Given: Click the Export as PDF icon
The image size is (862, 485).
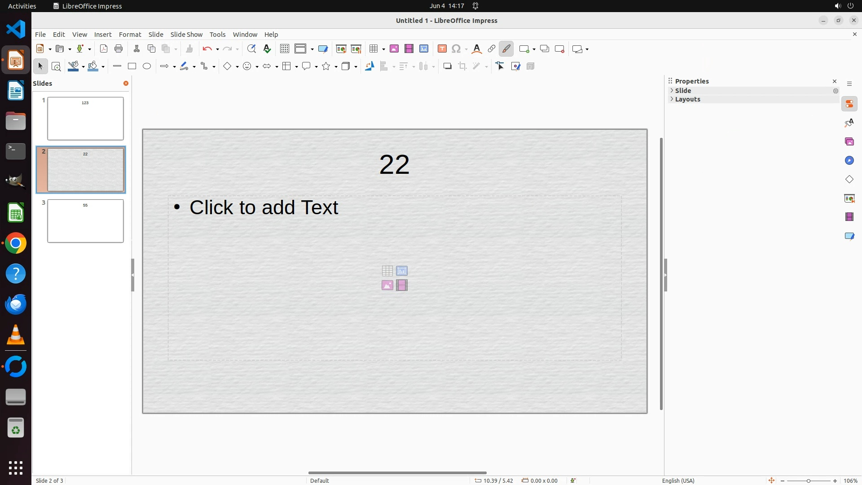Looking at the screenshot, I should (x=104, y=49).
